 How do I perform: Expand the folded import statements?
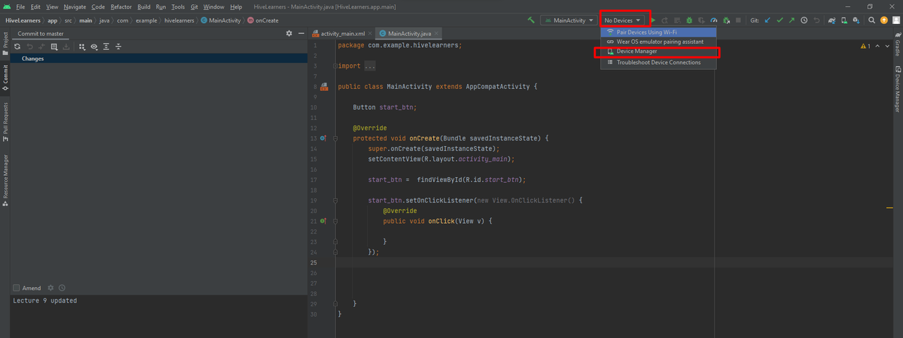(370, 66)
